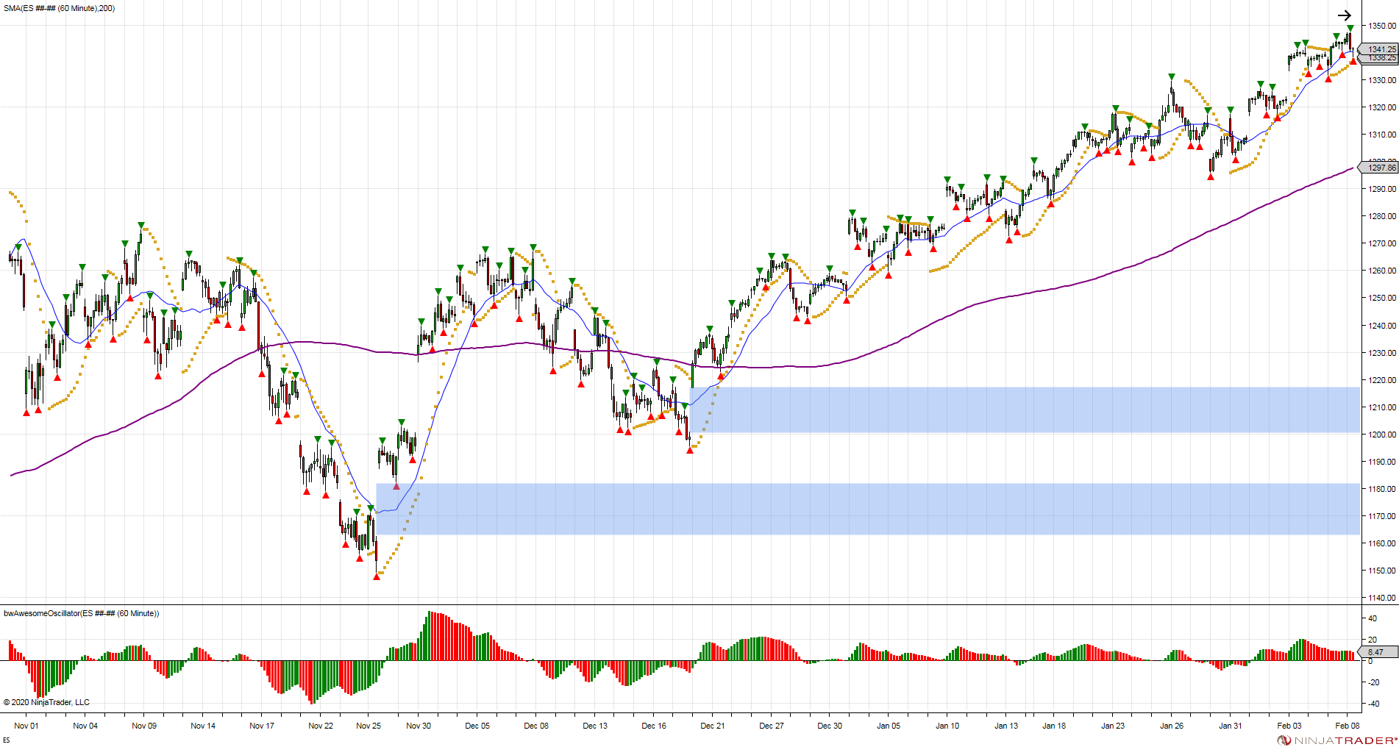Click the 1200.00 price axis label
This screenshot has width=1399, height=747.
click(1382, 435)
